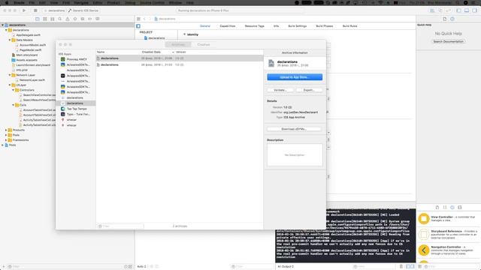Show the Quick Help inspector icon
This screenshot has width=481, height=270.
[452, 19]
